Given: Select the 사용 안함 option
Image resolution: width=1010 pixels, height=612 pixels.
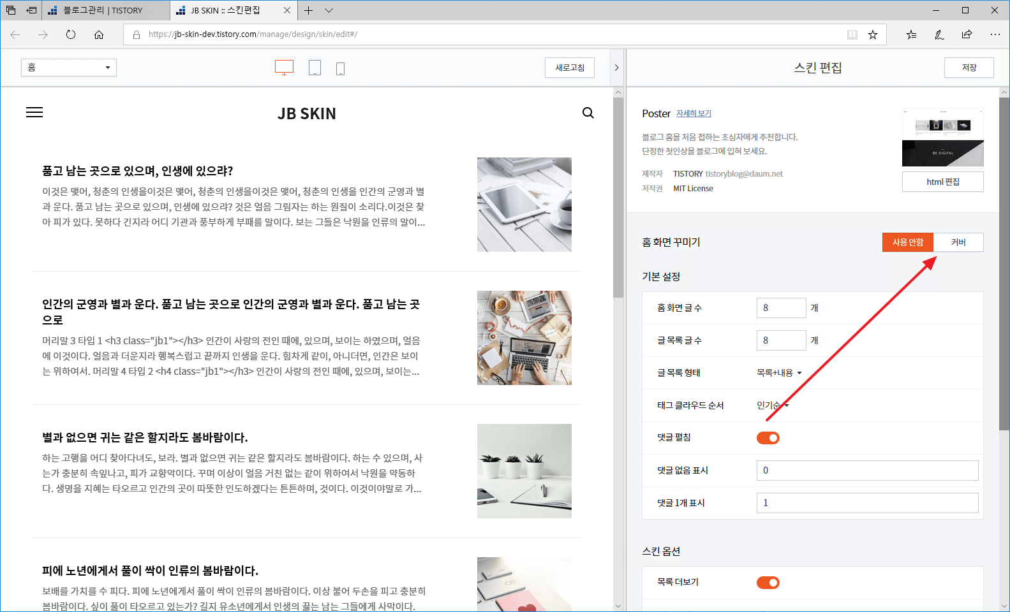Looking at the screenshot, I should click(x=907, y=242).
